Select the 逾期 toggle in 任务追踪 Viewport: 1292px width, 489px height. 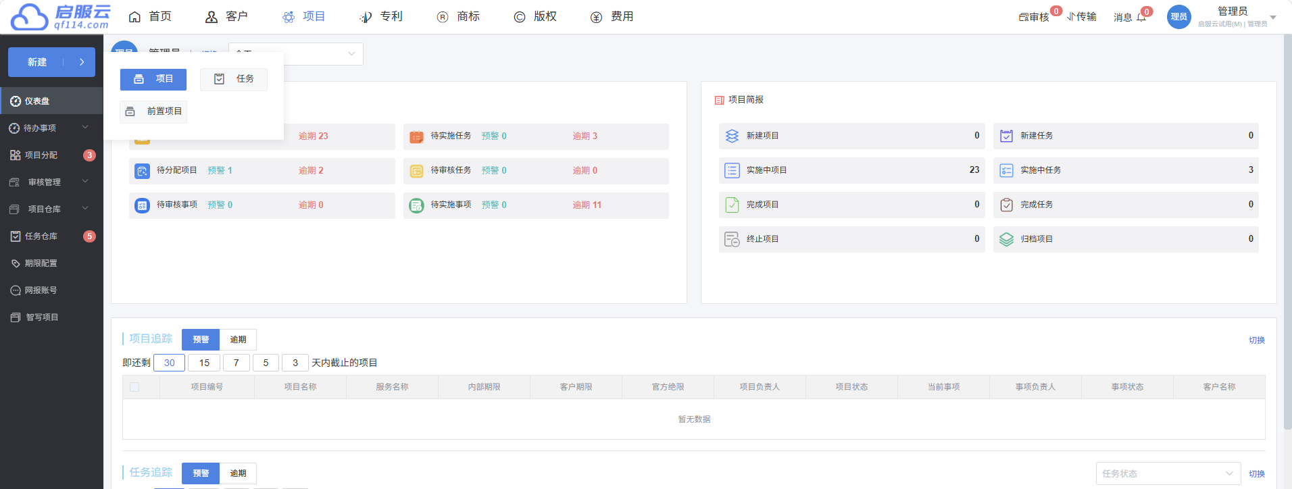pyautogui.click(x=238, y=473)
